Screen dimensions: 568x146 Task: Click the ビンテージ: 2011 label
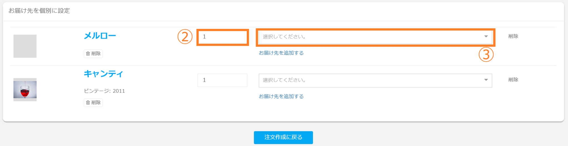click(x=104, y=91)
